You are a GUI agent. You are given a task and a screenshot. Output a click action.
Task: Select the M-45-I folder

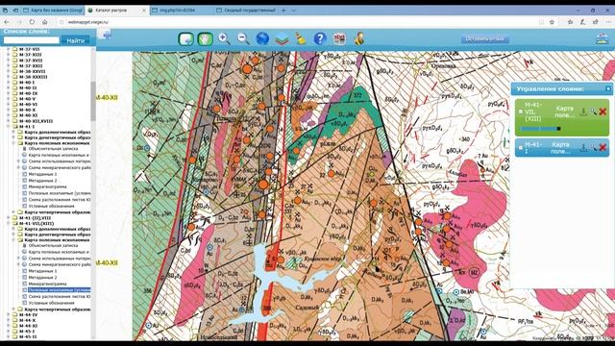(28, 331)
